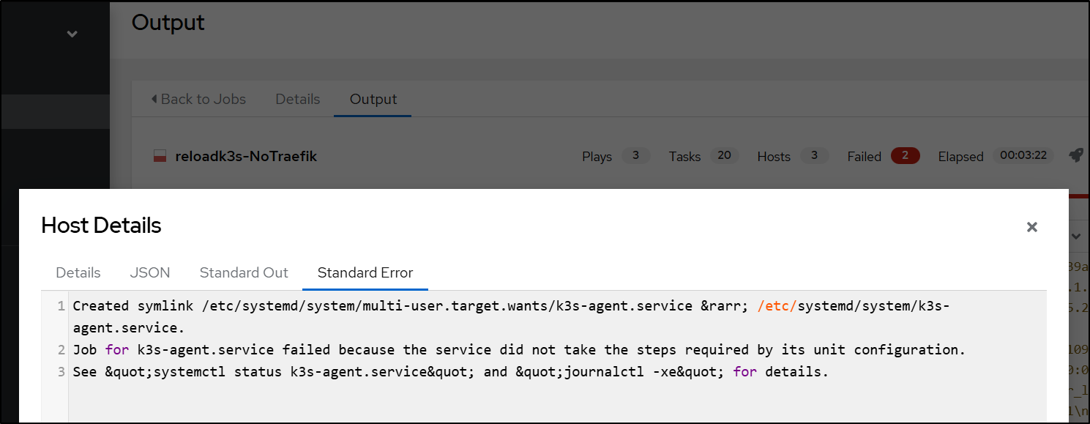The height and width of the screenshot is (424, 1090).
Task: Click the reloadk3s-NoTraefik job name
Action: click(x=246, y=156)
